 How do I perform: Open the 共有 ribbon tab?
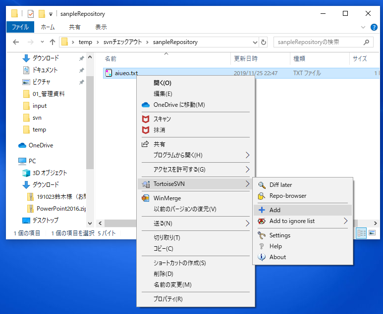(75, 27)
